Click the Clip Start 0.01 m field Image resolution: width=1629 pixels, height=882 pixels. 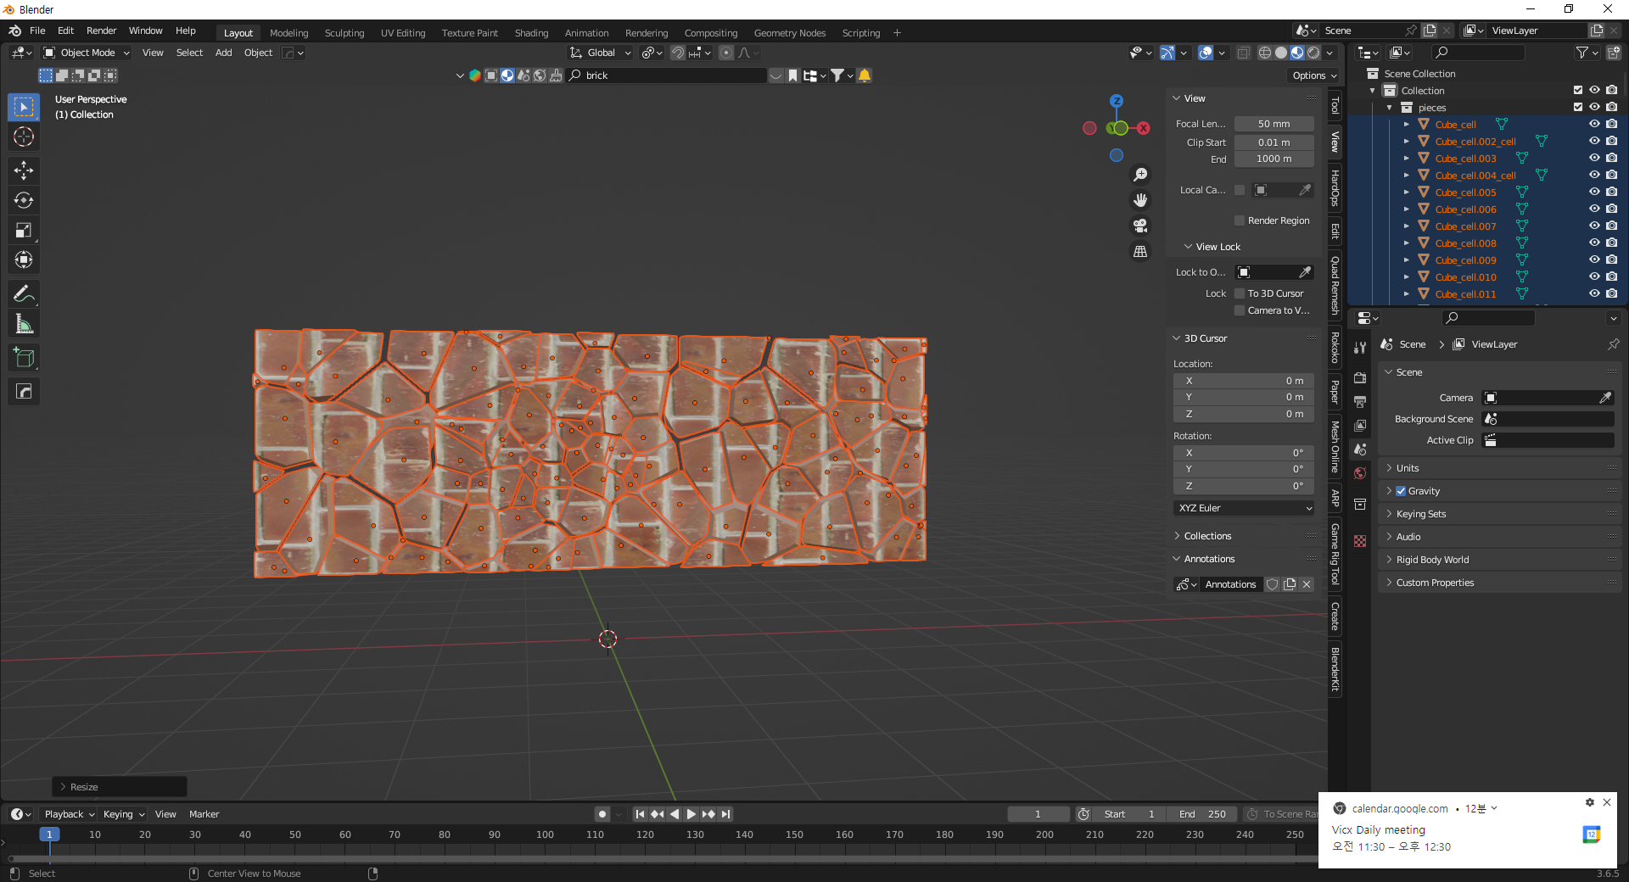pyautogui.click(x=1274, y=142)
